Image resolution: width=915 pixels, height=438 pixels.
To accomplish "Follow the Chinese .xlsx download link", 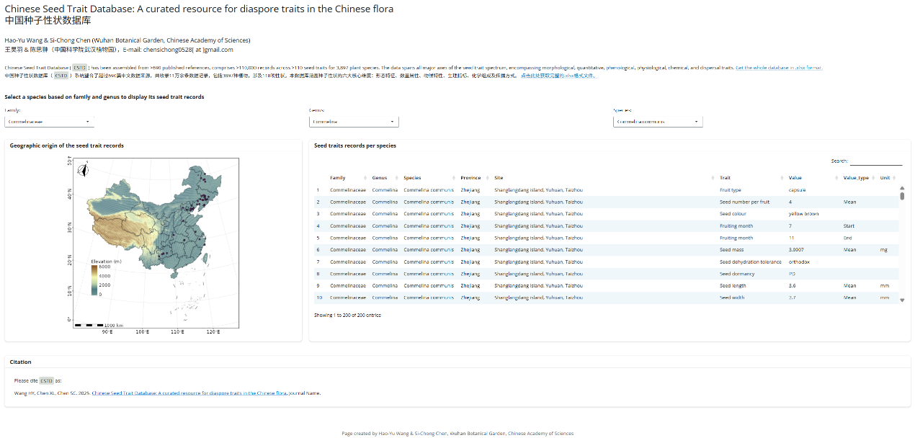I will [558, 76].
